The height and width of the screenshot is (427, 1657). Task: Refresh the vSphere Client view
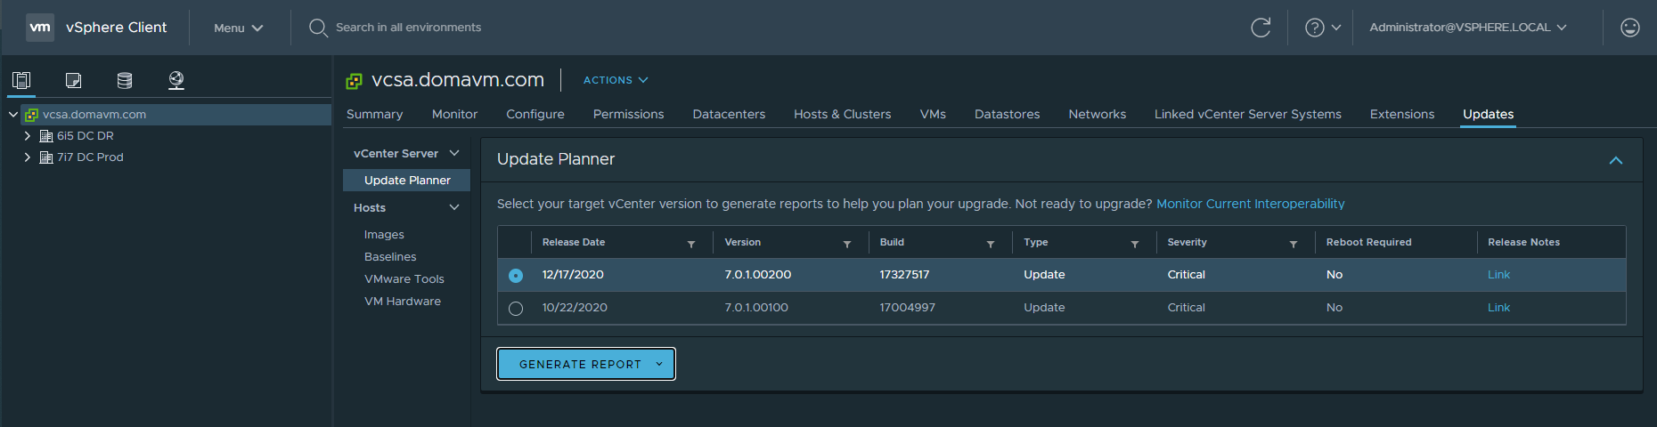1261,28
